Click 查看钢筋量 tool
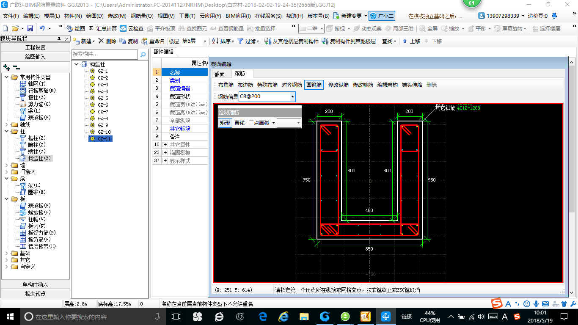The width and height of the screenshot is (578, 325). (227, 28)
